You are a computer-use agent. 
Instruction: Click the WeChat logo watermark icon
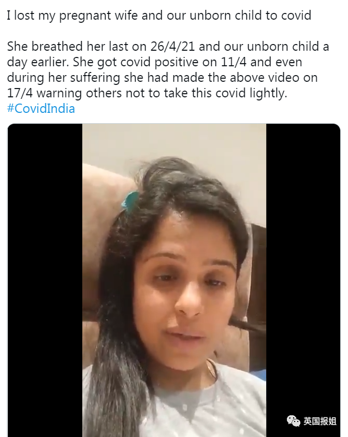(293, 420)
